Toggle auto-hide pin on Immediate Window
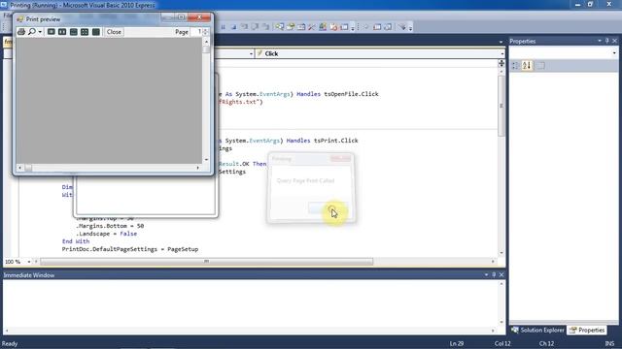Image resolution: width=622 pixels, height=349 pixels. [x=494, y=274]
